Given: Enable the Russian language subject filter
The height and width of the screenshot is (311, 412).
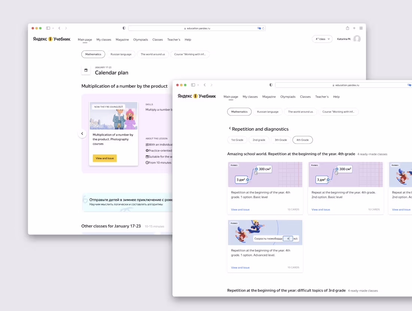Looking at the screenshot, I should 268,112.
